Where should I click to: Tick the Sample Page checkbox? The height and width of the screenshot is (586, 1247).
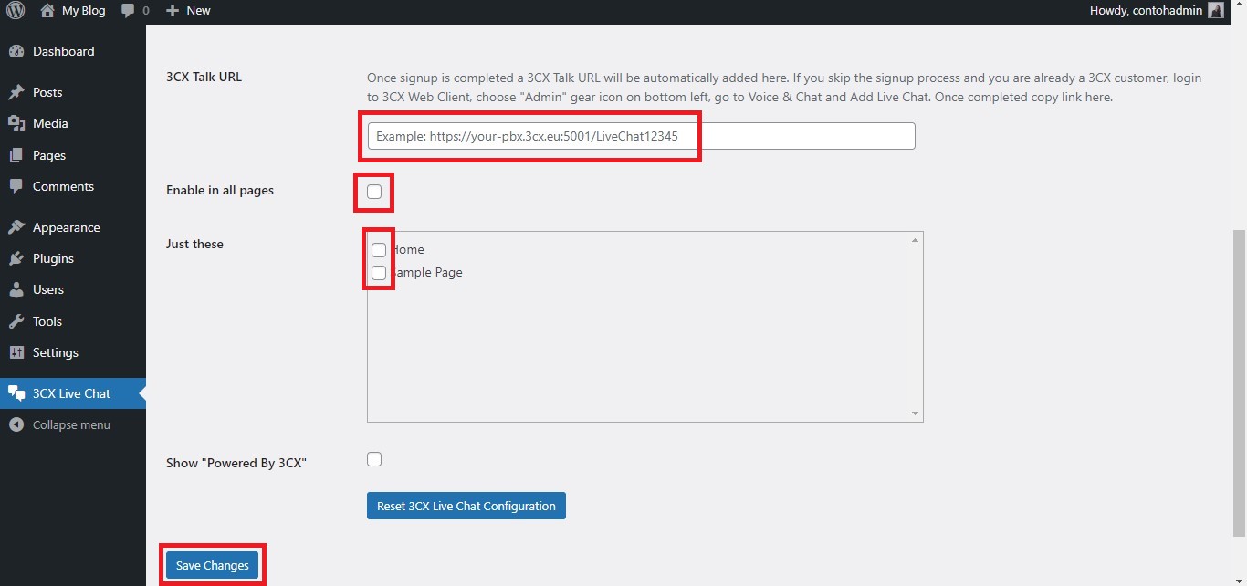click(x=379, y=273)
